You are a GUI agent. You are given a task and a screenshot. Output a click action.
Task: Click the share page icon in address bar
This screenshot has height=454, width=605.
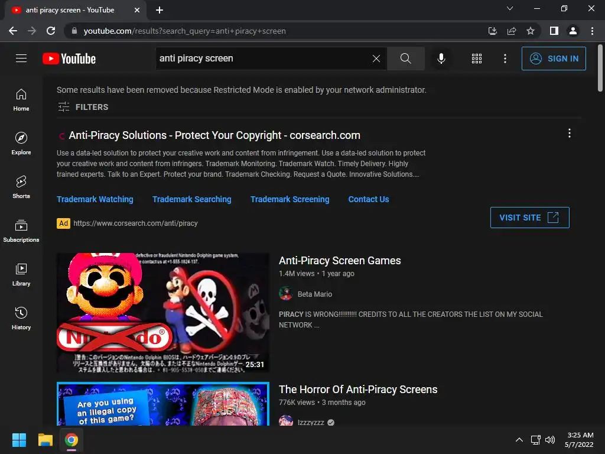coord(512,31)
